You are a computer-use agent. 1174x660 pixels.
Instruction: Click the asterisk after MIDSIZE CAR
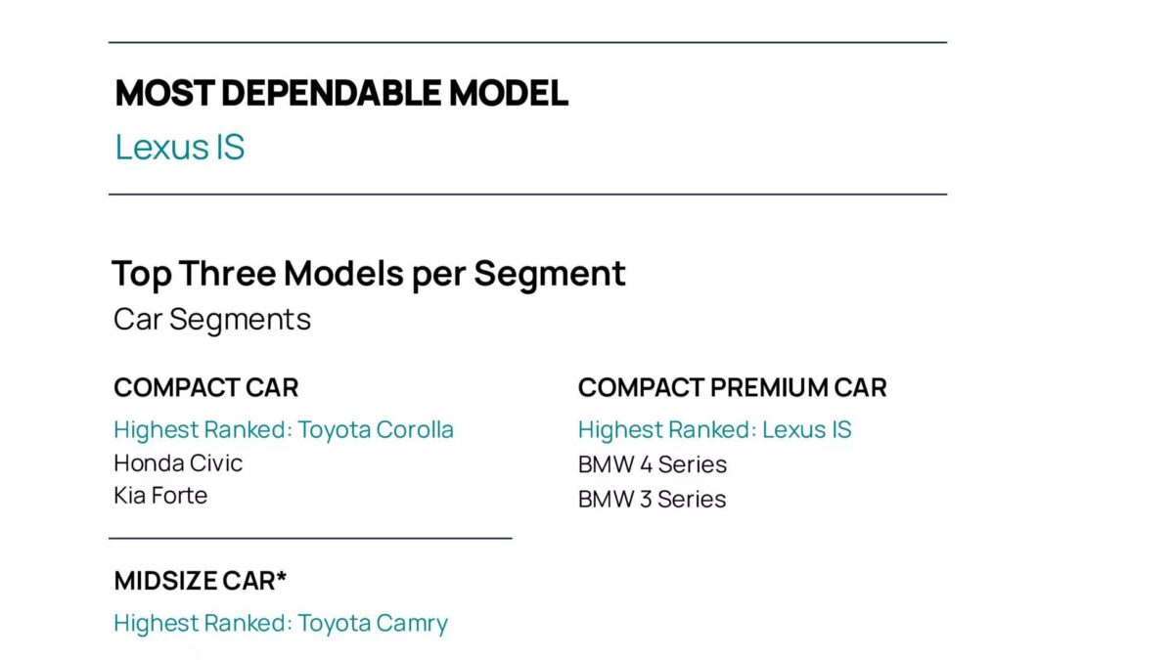[282, 577]
